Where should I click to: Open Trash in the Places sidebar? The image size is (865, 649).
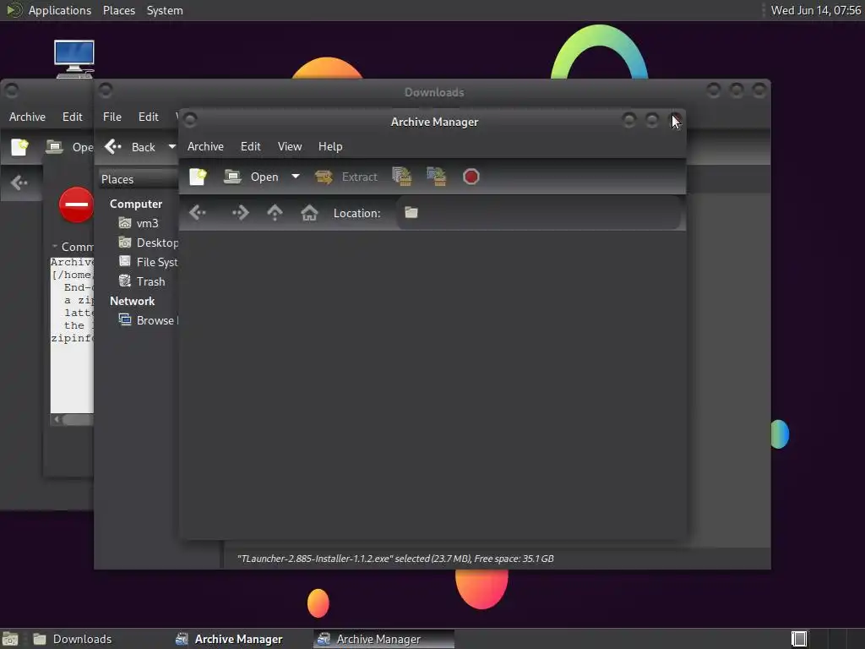pyautogui.click(x=142, y=281)
